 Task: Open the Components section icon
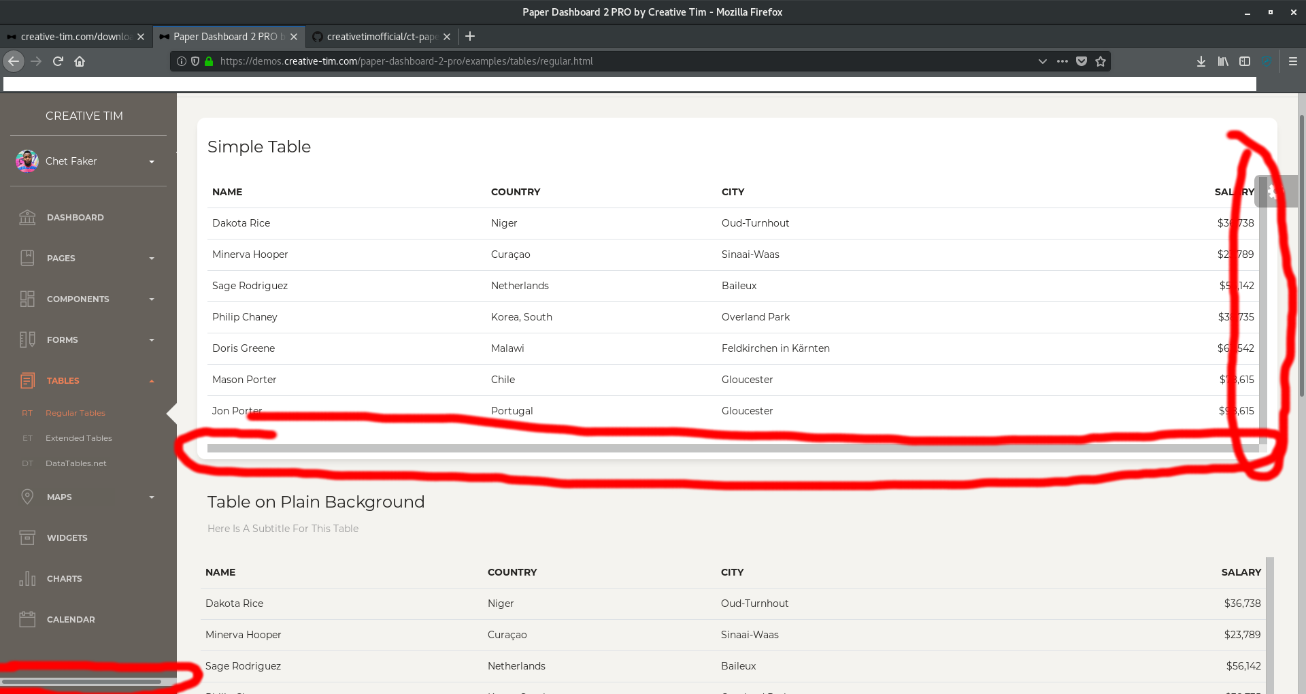coord(27,299)
